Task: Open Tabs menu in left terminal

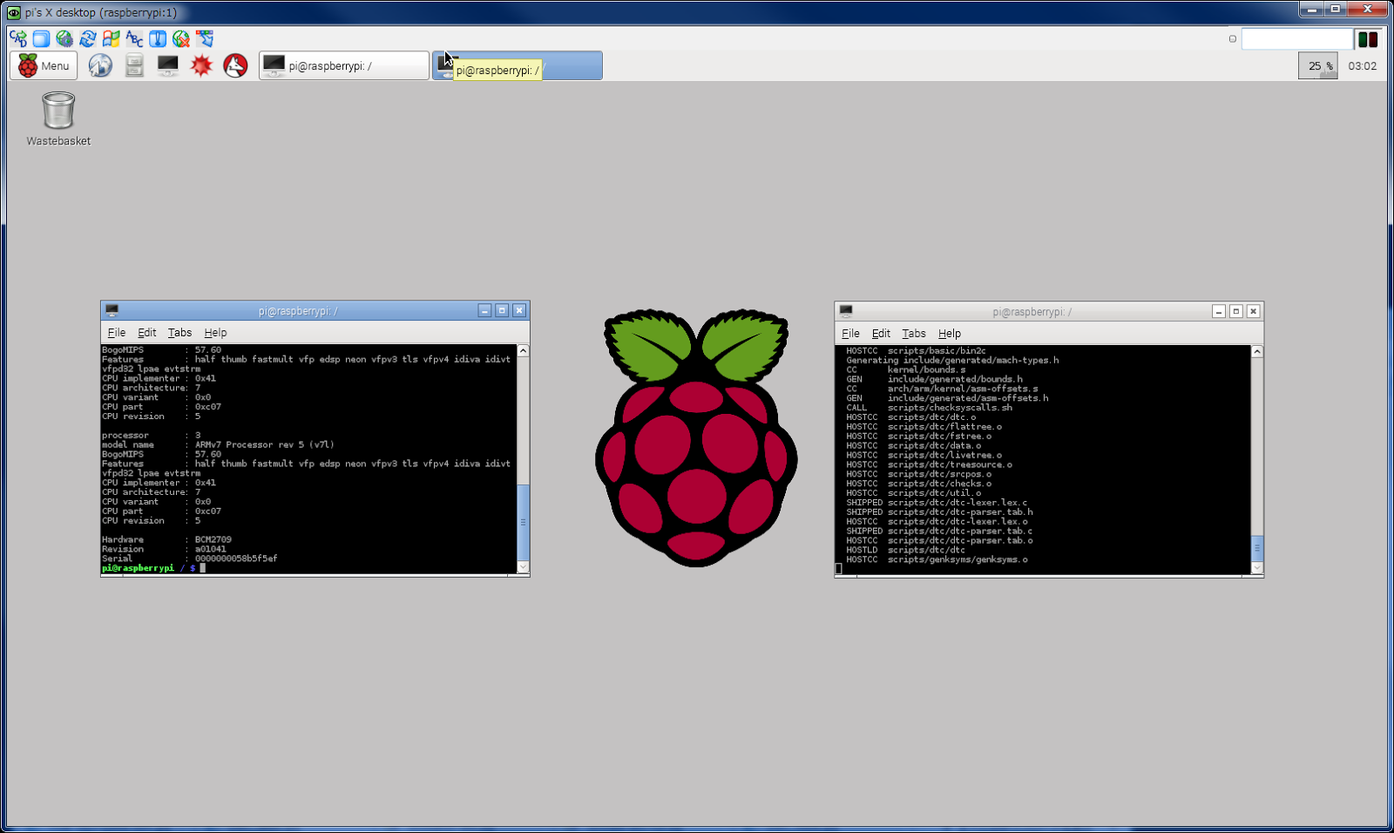Action: tap(179, 333)
